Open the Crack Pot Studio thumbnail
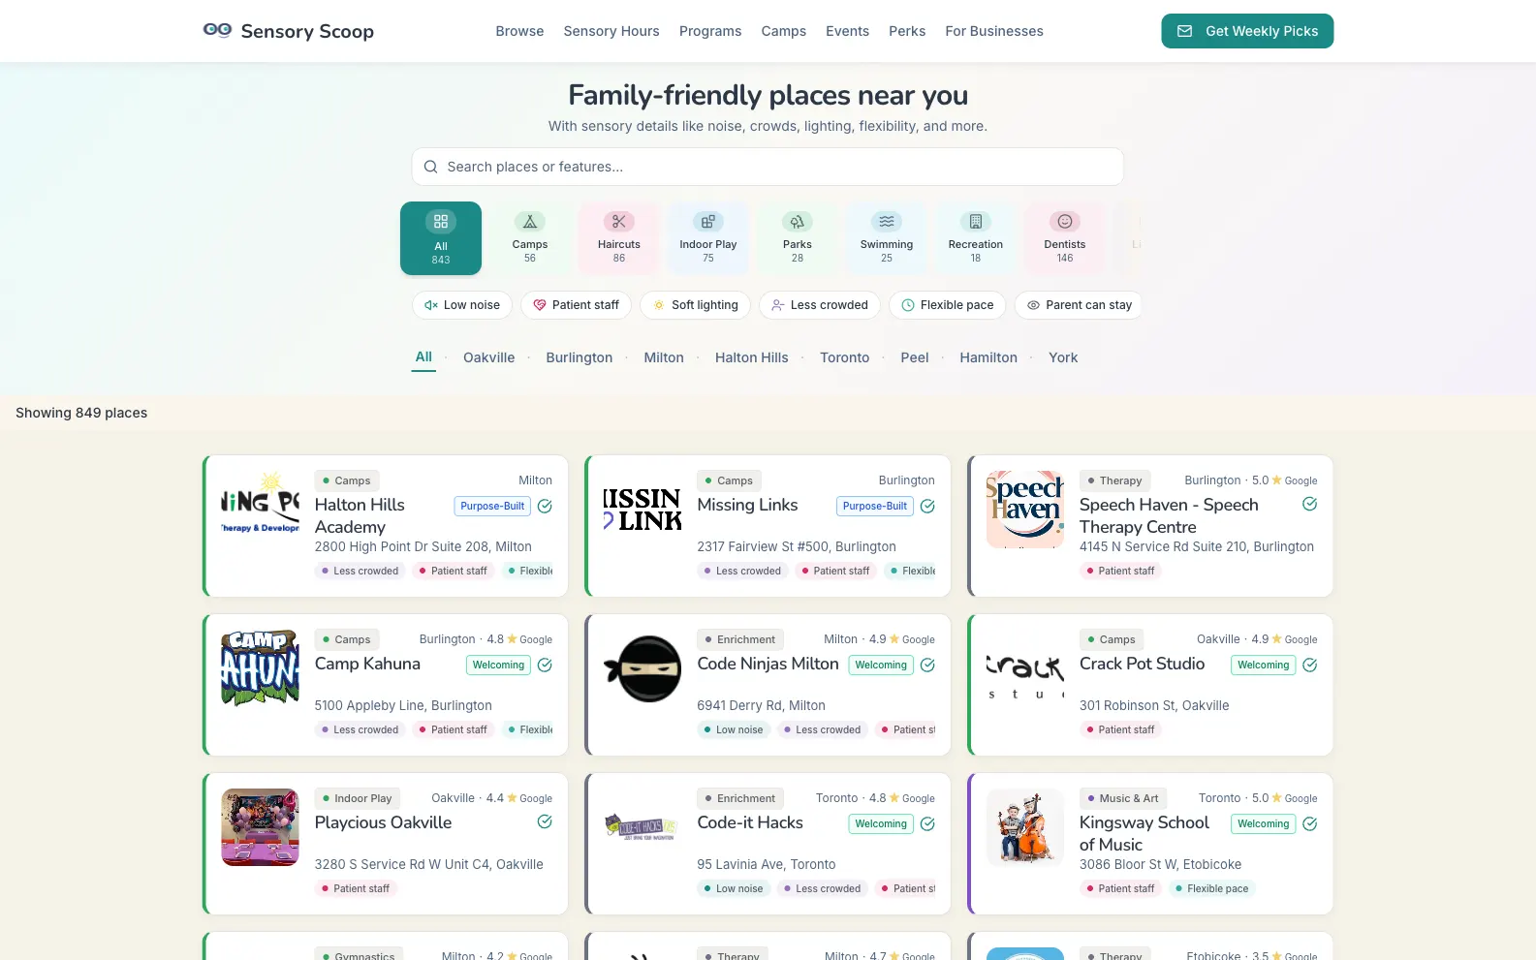 point(1025,668)
